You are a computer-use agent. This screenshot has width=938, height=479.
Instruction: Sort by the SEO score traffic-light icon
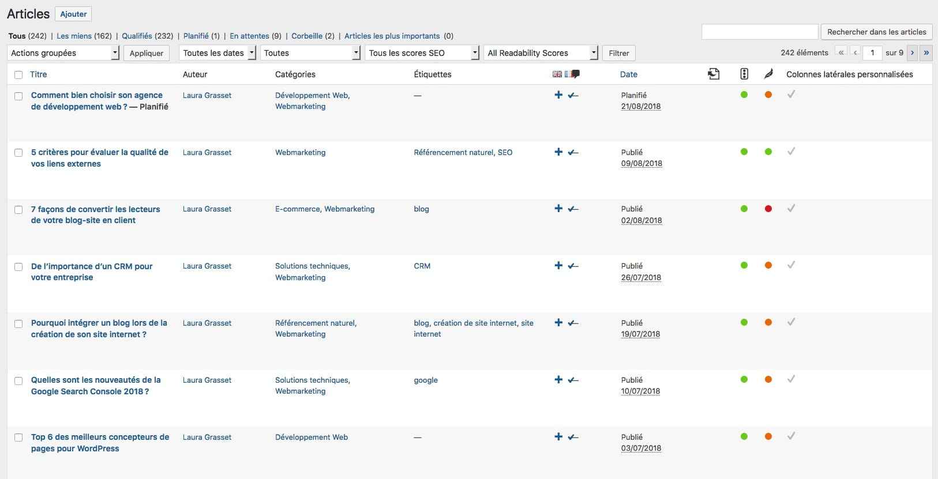[x=744, y=74]
